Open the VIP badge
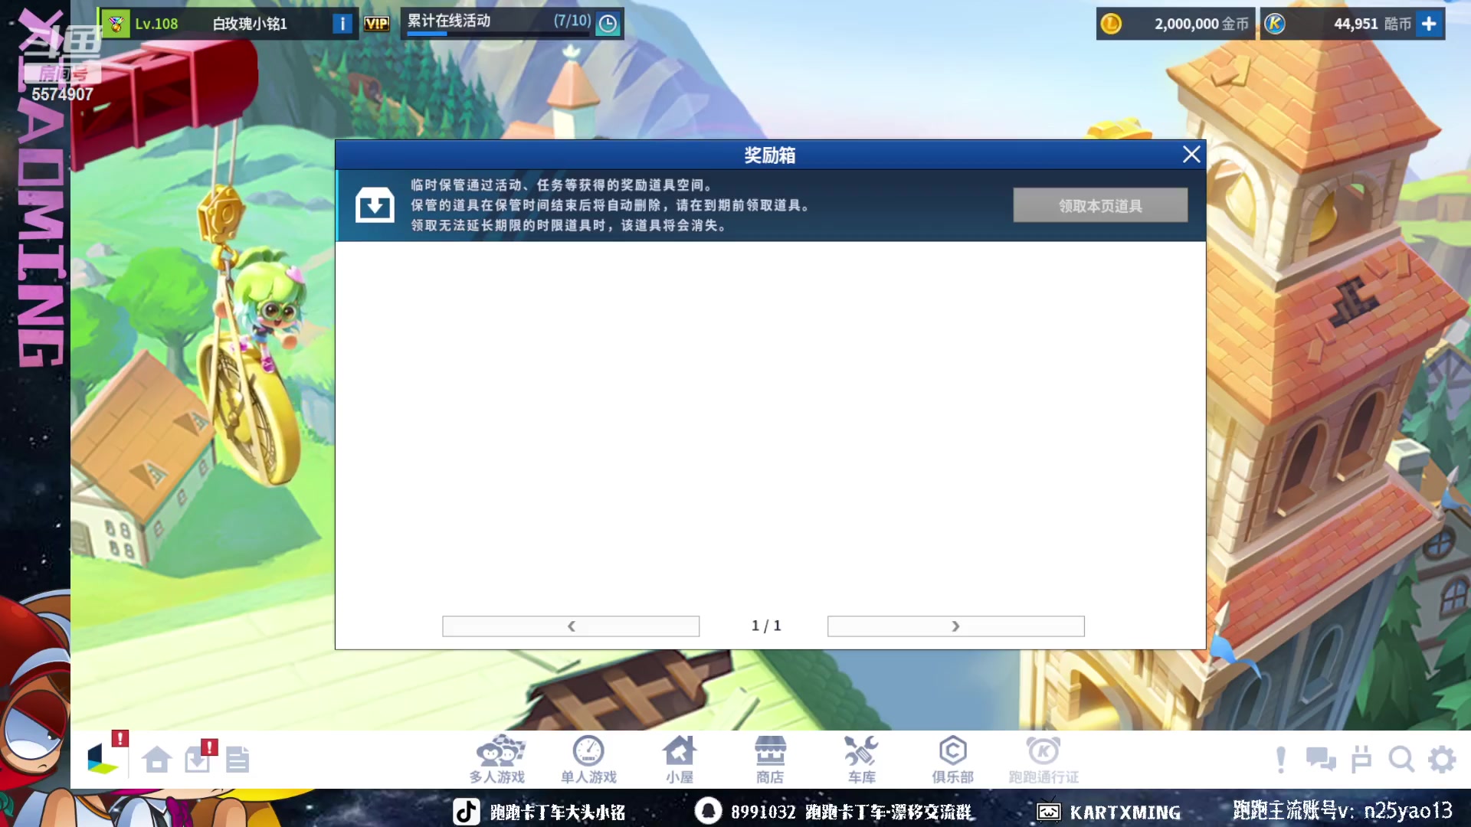This screenshot has width=1471, height=827. click(376, 24)
